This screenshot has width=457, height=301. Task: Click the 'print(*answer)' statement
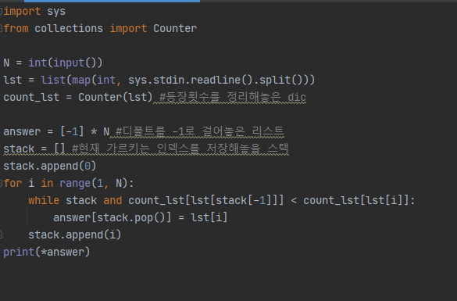click(x=47, y=253)
